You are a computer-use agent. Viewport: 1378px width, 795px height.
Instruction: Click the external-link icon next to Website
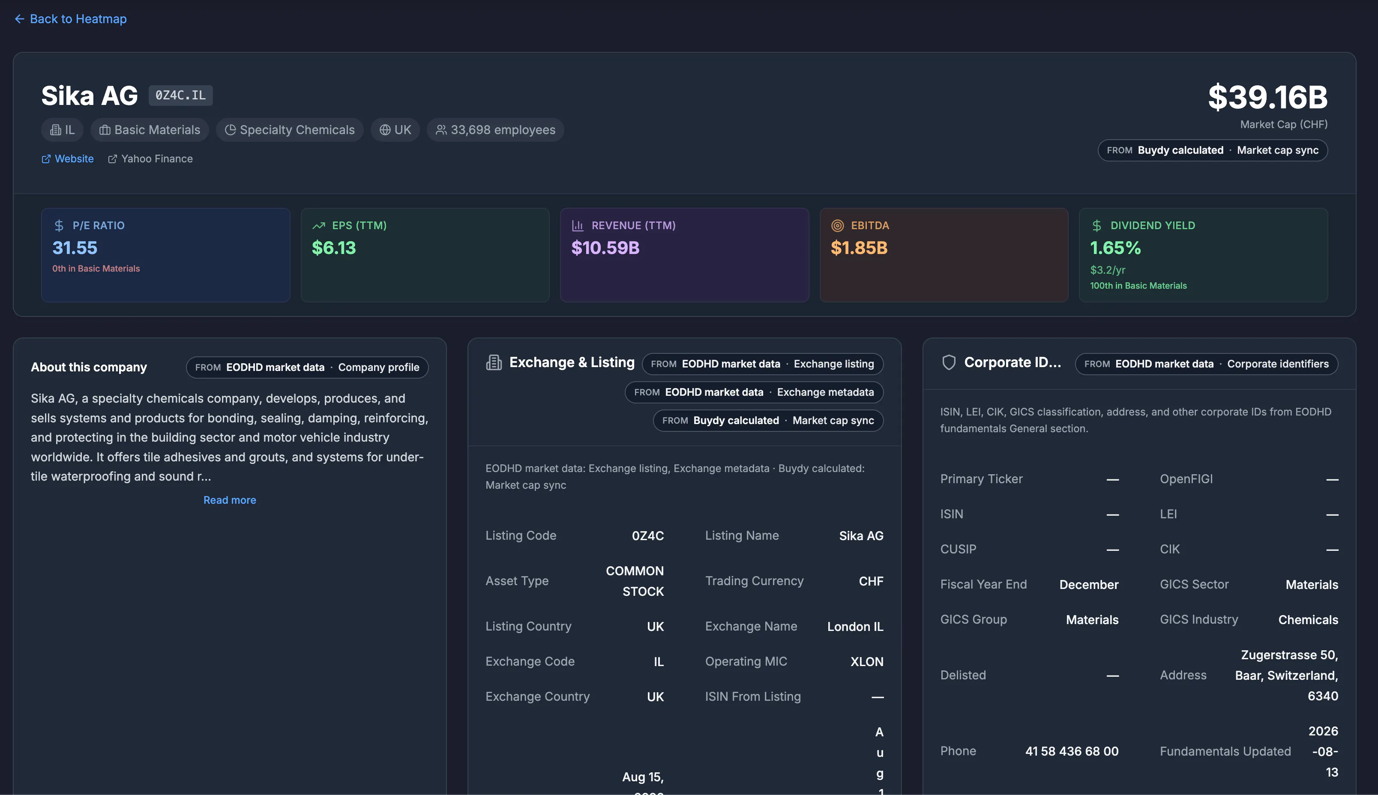tap(46, 159)
